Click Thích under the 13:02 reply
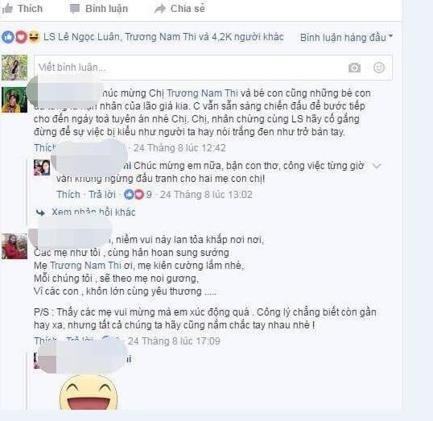 [x=68, y=195]
